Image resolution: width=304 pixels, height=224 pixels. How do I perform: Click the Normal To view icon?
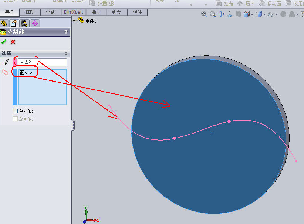pyautogui.click(x=230, y=14)
